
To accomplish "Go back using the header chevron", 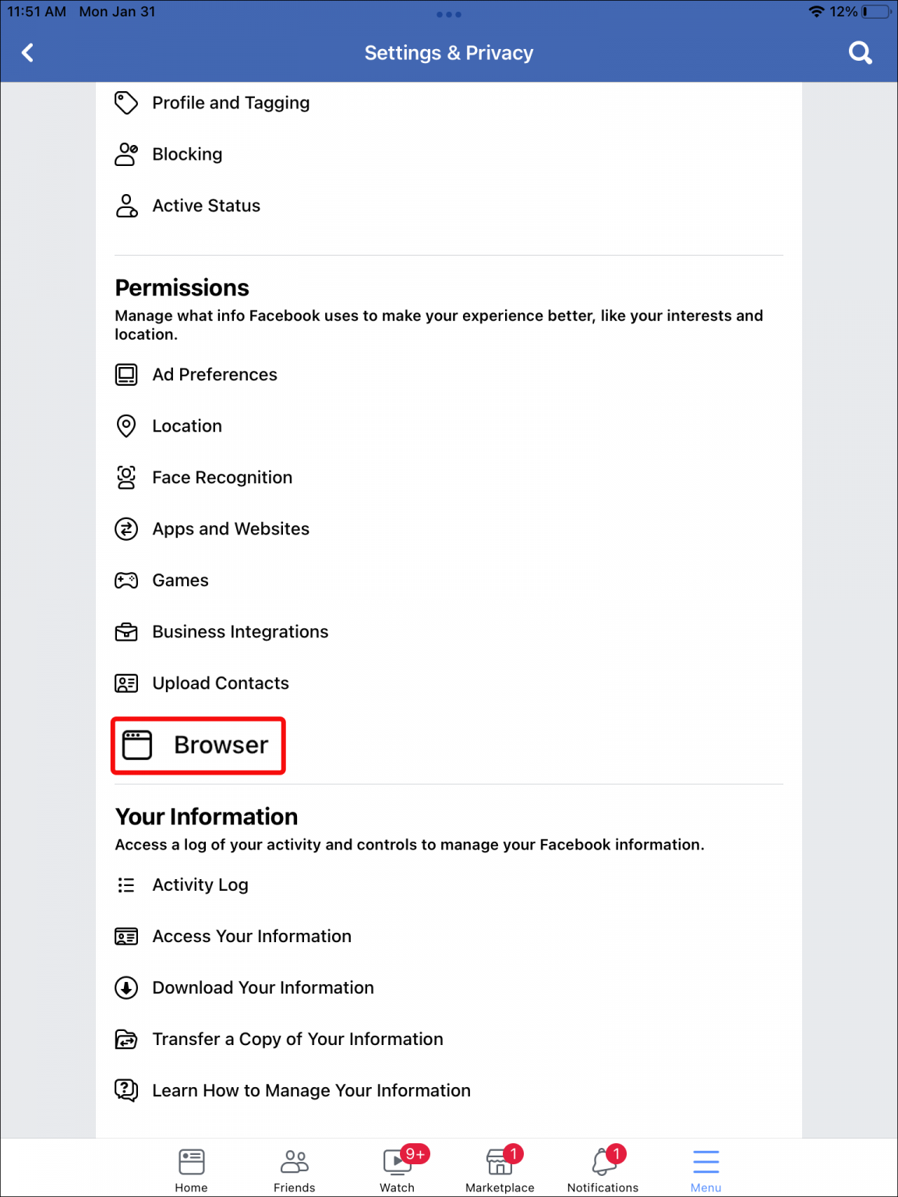I will 28,52.
